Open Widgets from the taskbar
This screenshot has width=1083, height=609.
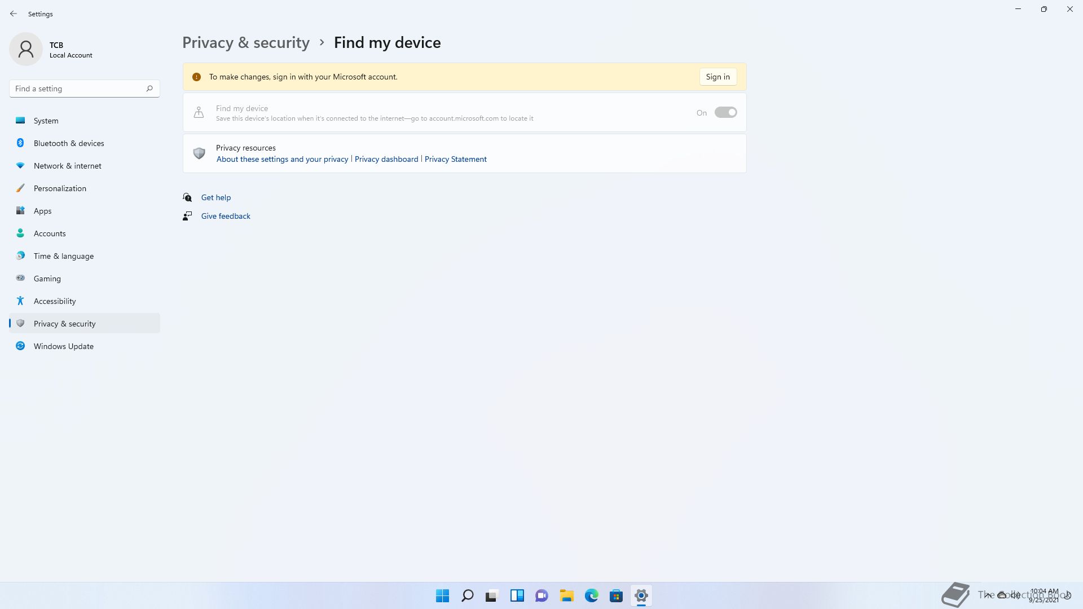(517, 595)
